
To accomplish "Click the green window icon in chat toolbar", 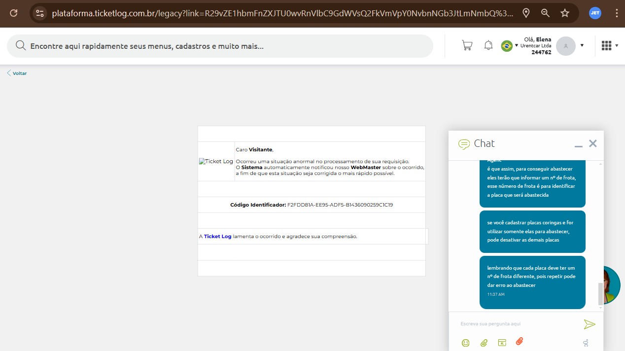I will point(502,343).
